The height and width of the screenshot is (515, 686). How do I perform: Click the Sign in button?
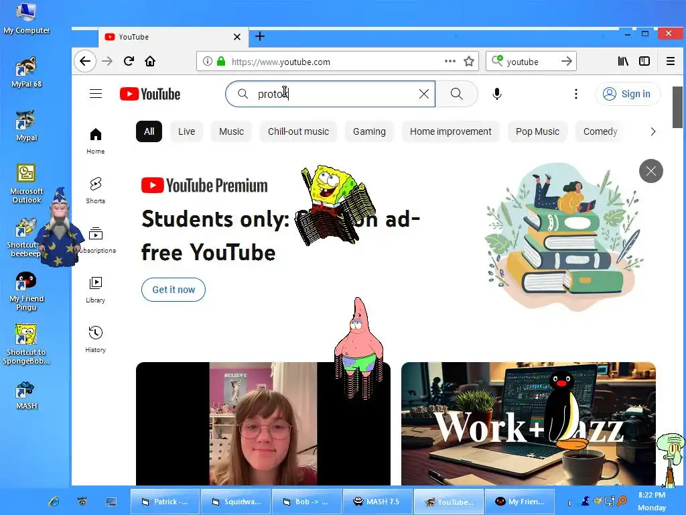click(627, 94)
